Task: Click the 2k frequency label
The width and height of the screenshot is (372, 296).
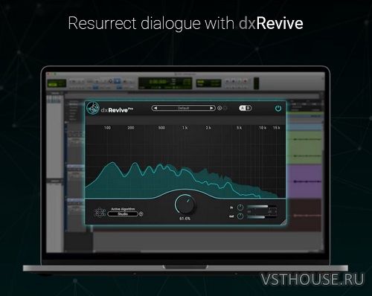Action: [208, 128]
